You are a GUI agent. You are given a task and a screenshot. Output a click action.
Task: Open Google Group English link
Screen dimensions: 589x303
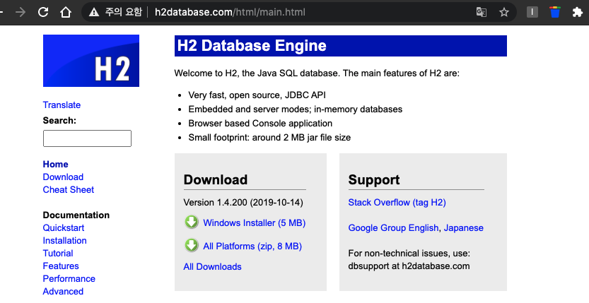pos(393,228)
